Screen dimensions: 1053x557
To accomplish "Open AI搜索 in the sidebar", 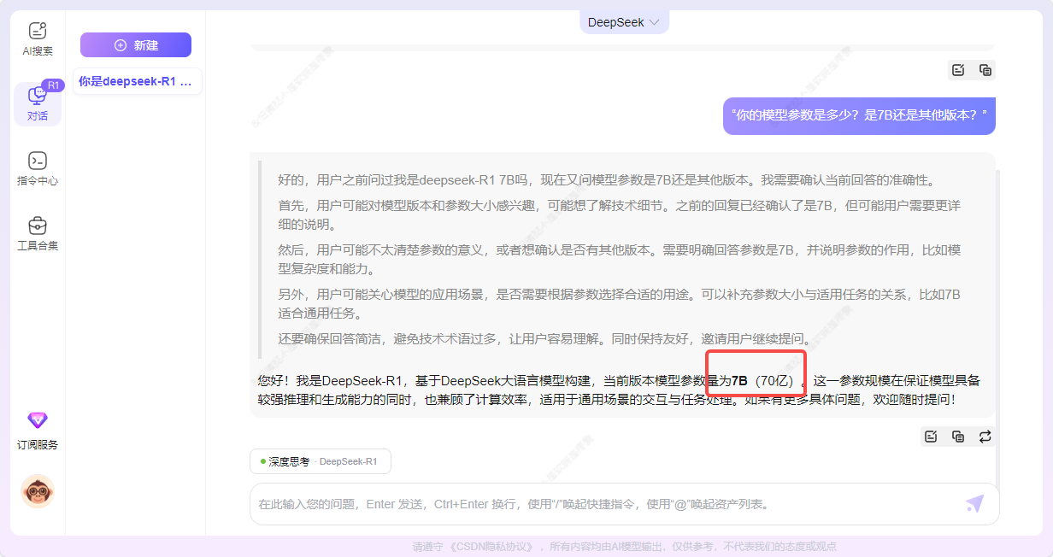I will [x=38, y=39].
